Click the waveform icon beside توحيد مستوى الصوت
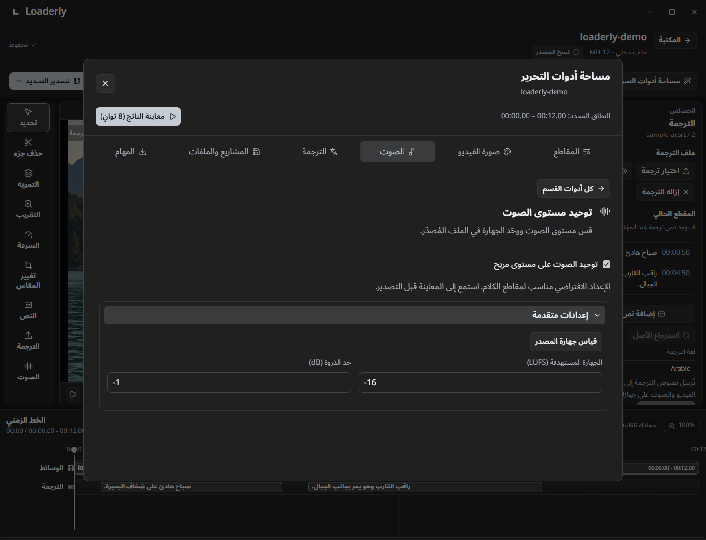Image resolution: width=706 pixels, height=540 pixels. click(605, 212)
